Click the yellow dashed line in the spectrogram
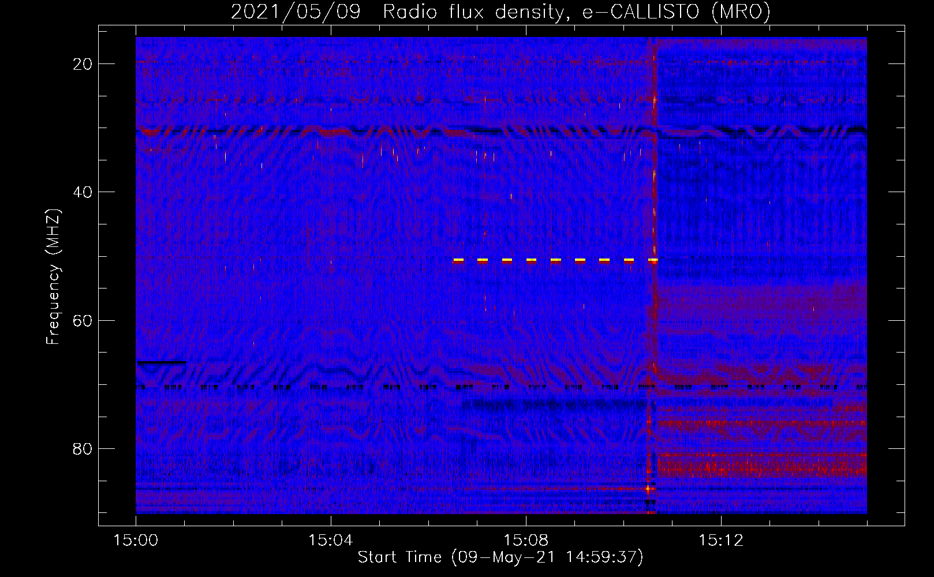 point(555,260)
